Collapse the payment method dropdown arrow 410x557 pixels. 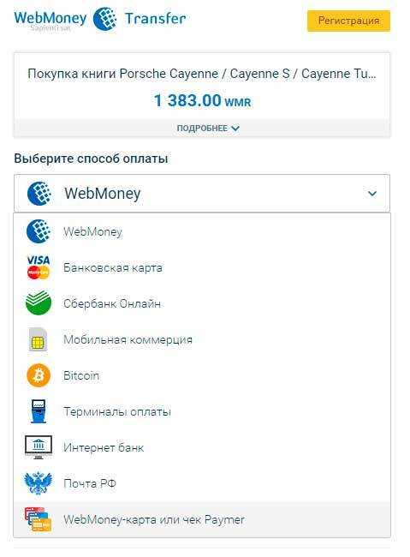pos(372,194)
